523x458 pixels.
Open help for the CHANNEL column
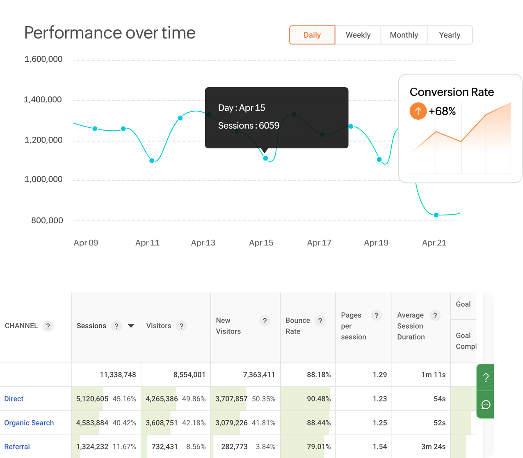click(x=48, y=326)
